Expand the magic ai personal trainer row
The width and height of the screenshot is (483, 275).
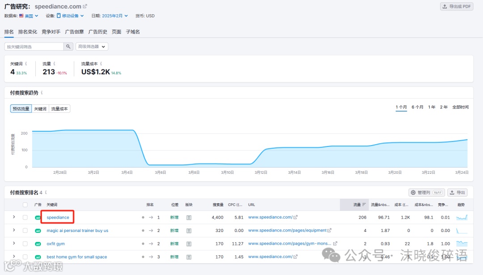pyautogui.click(x=14, y=230)
